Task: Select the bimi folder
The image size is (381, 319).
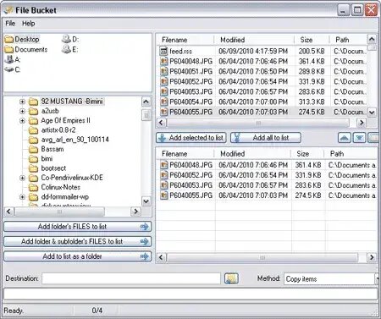Action: [47, 158]
